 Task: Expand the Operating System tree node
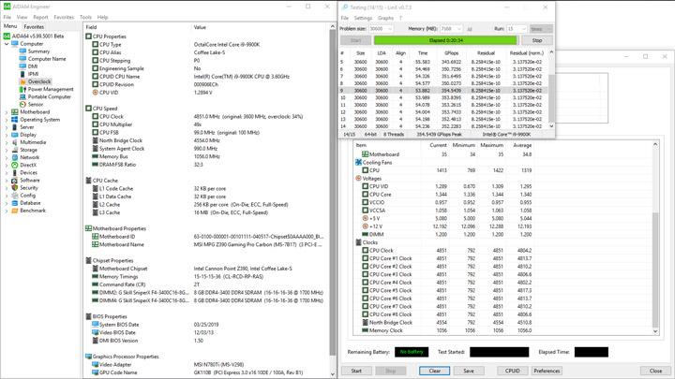click(7, 120)
